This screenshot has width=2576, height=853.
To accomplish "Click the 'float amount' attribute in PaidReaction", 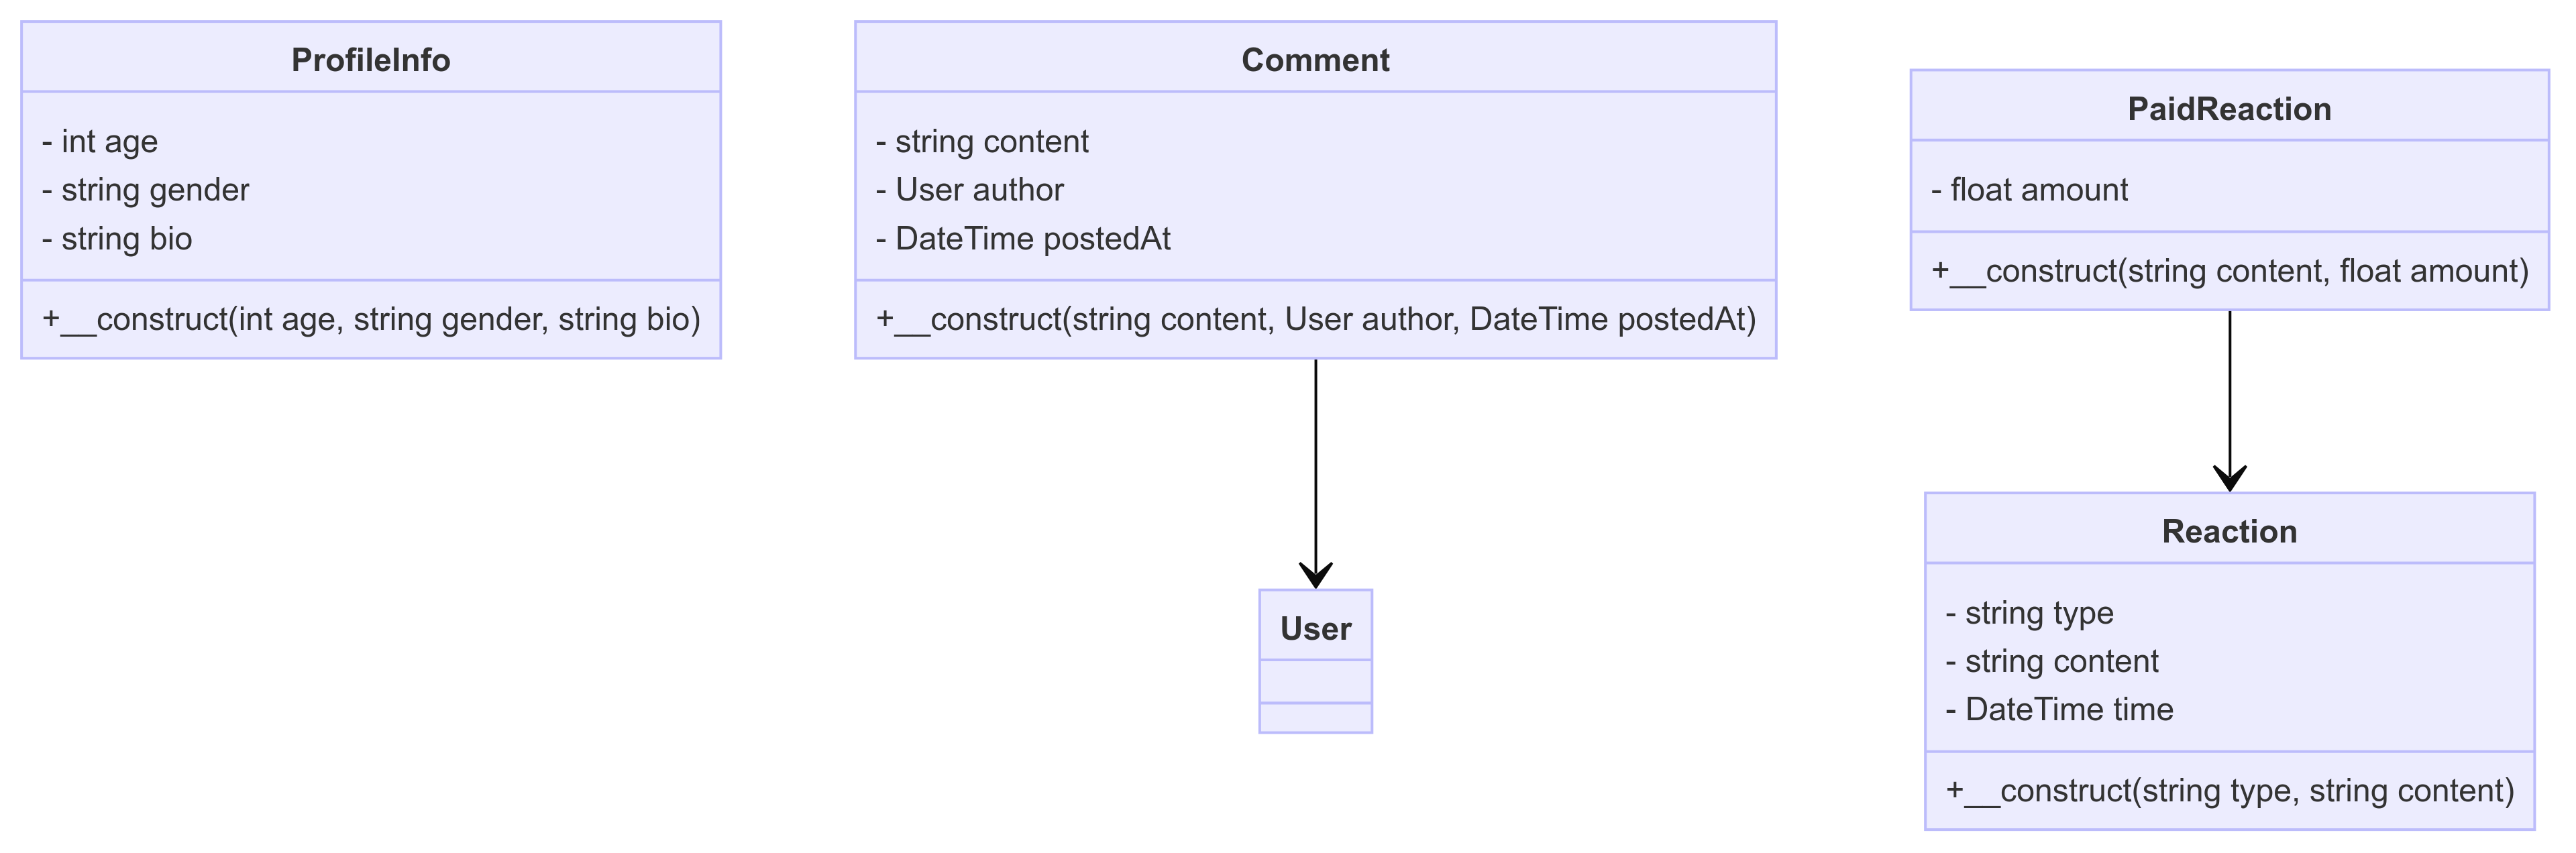I will [x=2029, y=190].
